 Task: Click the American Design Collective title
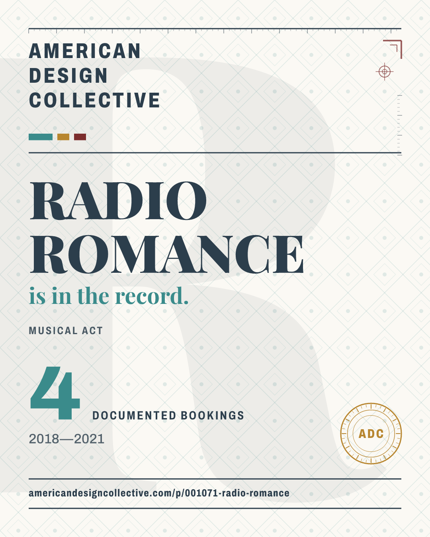(94, 76)
